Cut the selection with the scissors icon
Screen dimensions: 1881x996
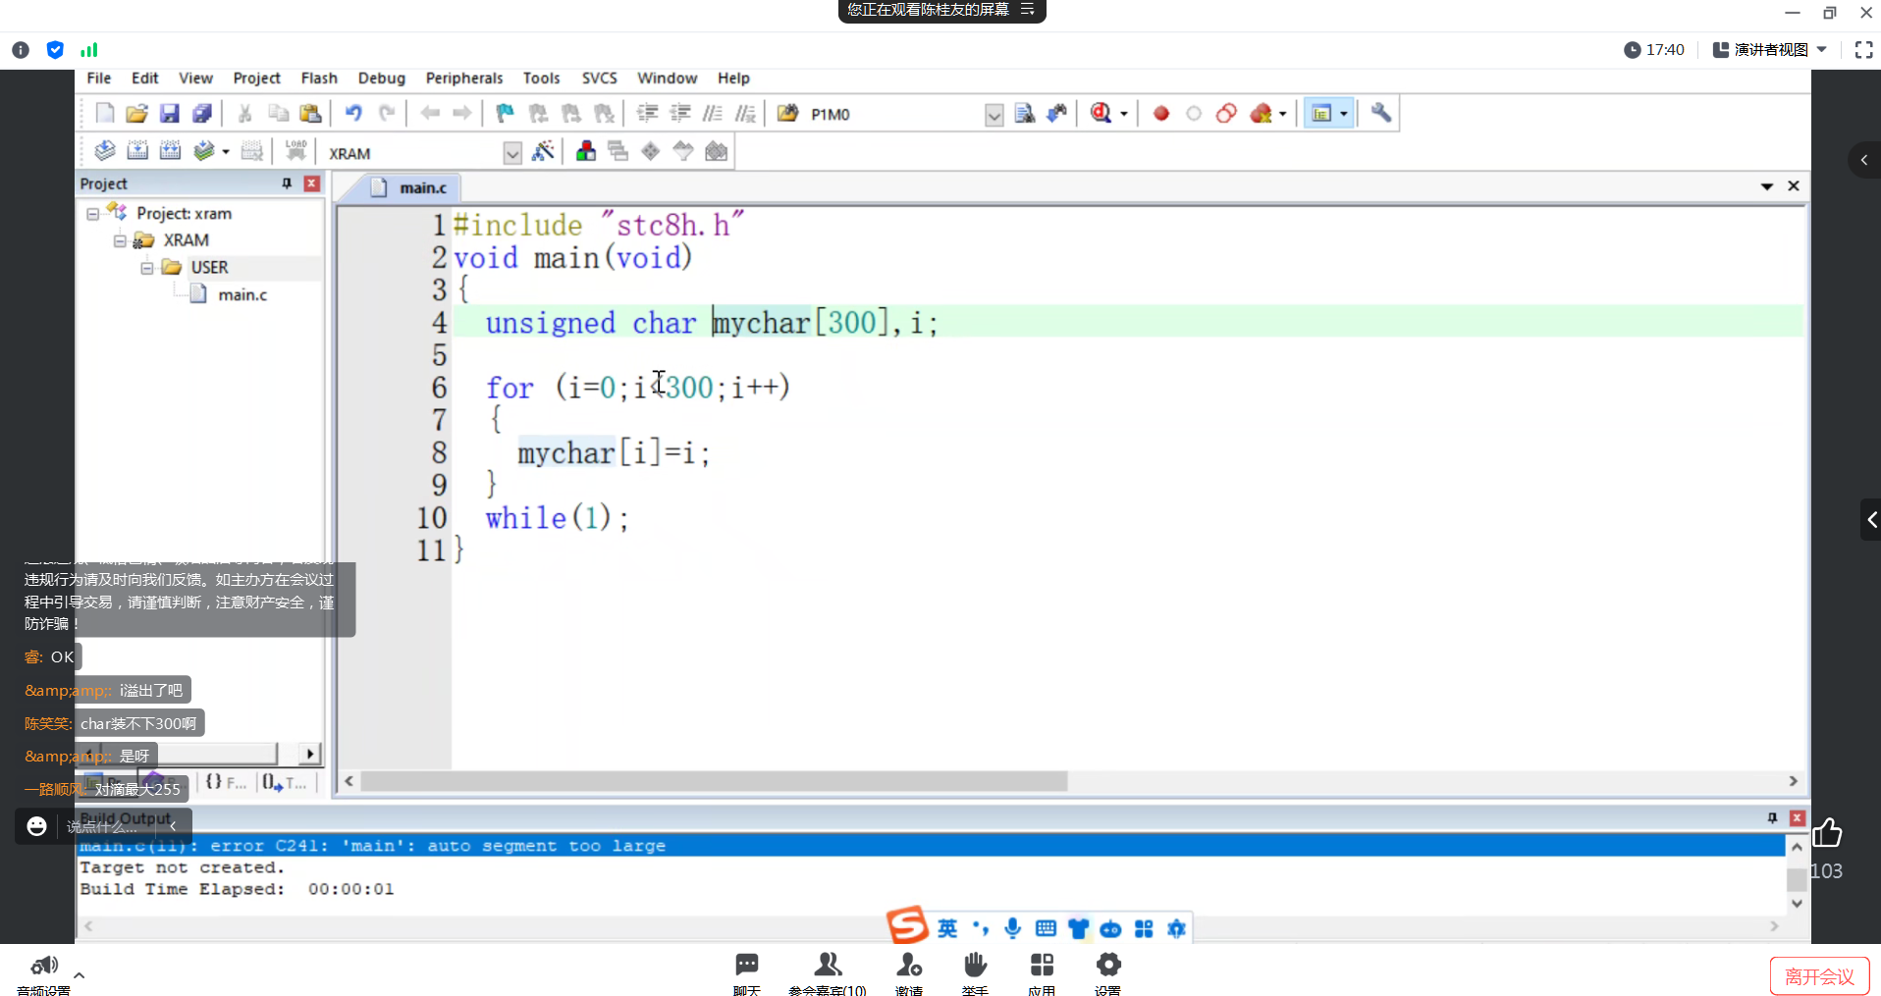[x=245, y=114]
